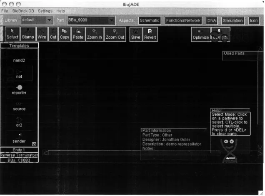Open the BioBrick DB menu
Screen dimensions: 265x196
point(23,11)
